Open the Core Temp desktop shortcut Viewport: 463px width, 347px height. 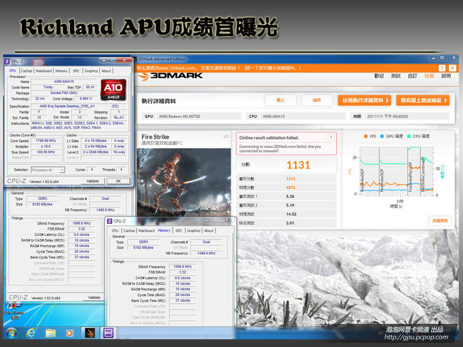coord(13,311)
